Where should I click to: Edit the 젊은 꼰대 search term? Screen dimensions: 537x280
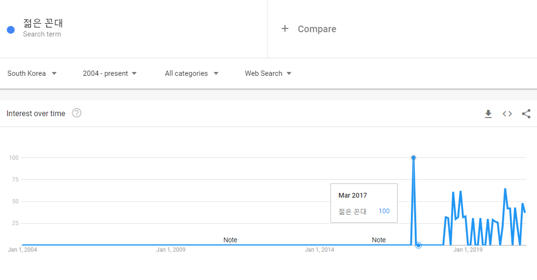[43, 24]
